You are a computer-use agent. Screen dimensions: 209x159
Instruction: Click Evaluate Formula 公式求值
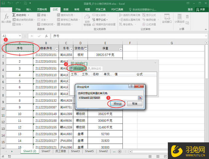coord(149,24)
